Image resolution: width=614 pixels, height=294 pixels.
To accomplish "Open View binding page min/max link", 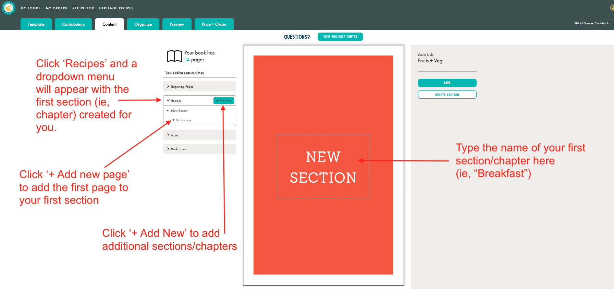I will coord(185,73).
